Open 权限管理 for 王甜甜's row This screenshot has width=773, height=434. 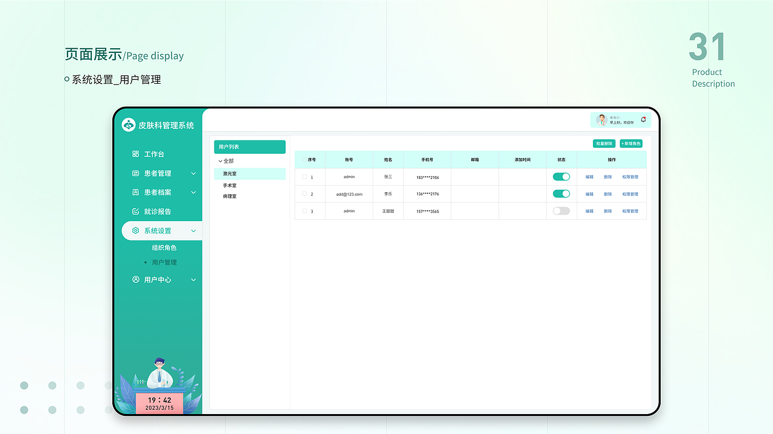(x=630, y=212)
